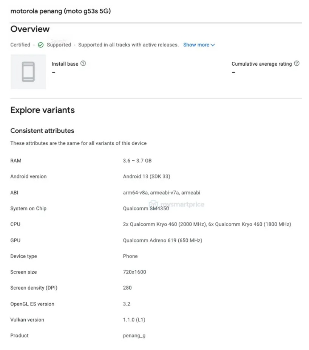Expand details with the Show more chevron
This screenshot has height=350, width=309.
(x=213, y=45)
